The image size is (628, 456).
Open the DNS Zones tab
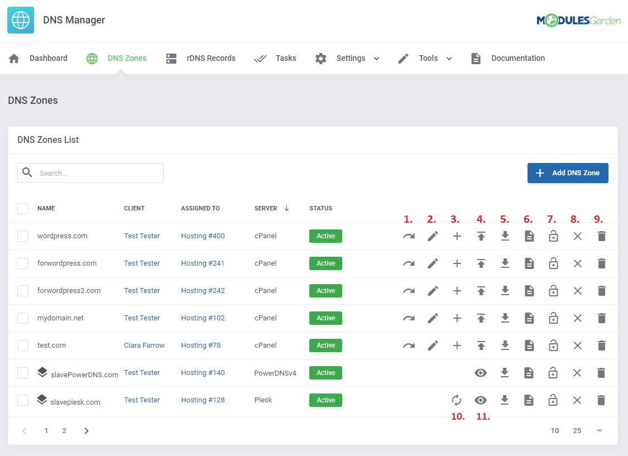point(117,59)
